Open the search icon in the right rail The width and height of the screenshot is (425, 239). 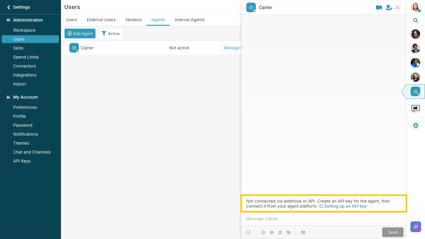(415, 20)
